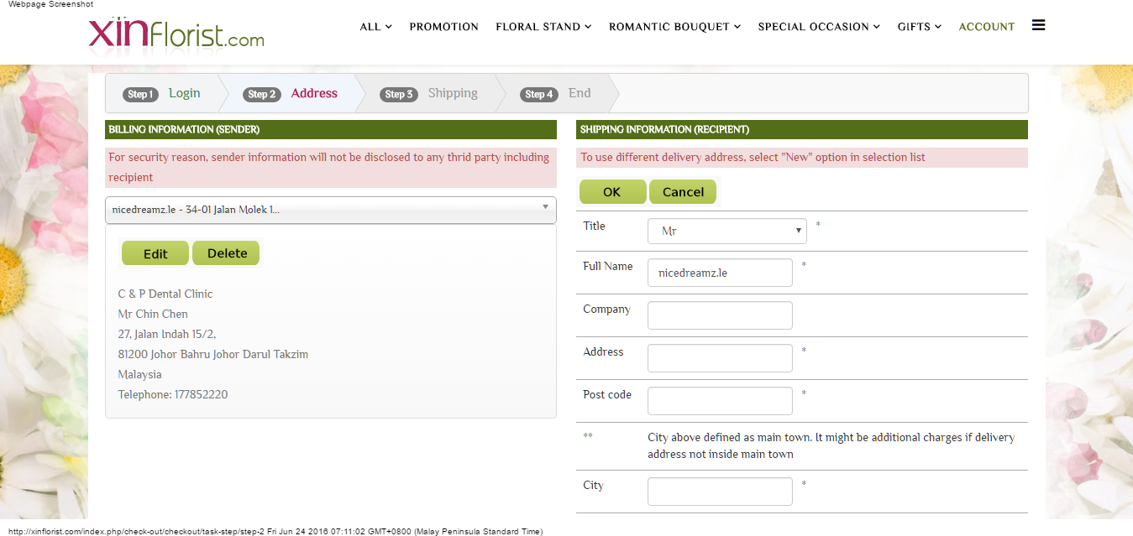Expand the FLORAL STAND menu

543,27
